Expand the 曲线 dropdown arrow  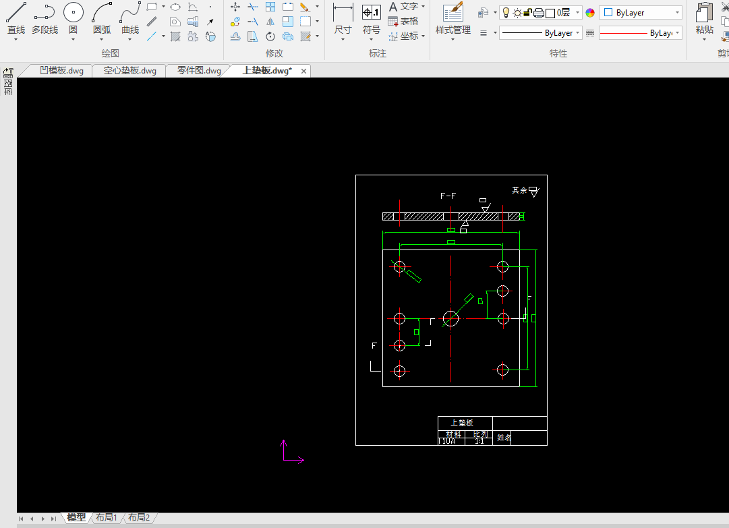pos(130,40)
